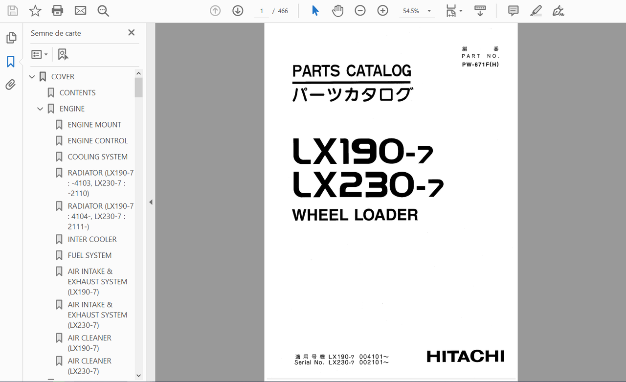Click the Save file icon
Screen dimensions: 626x382
[x=13, y=11]
